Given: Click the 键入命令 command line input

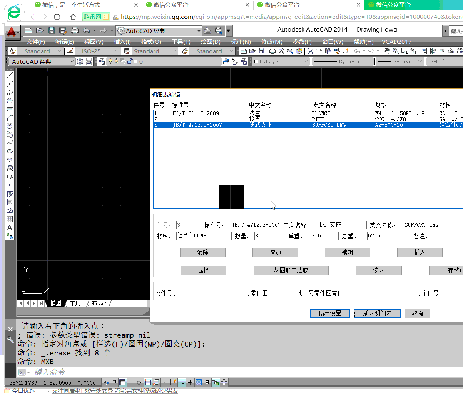Looking at the screenshot, I should 239,372.
